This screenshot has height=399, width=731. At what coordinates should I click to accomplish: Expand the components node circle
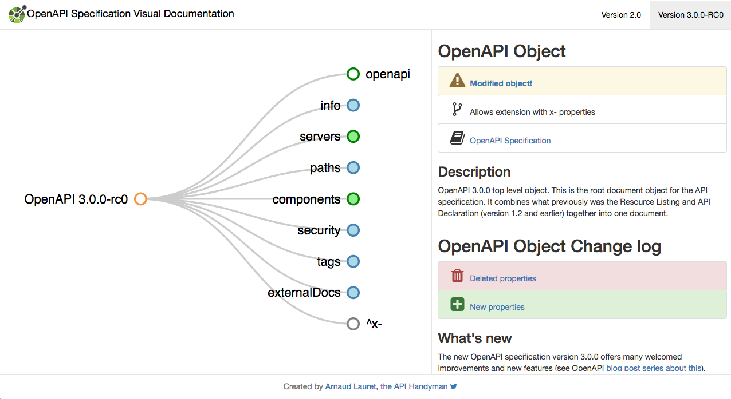[x=353, y=199]
